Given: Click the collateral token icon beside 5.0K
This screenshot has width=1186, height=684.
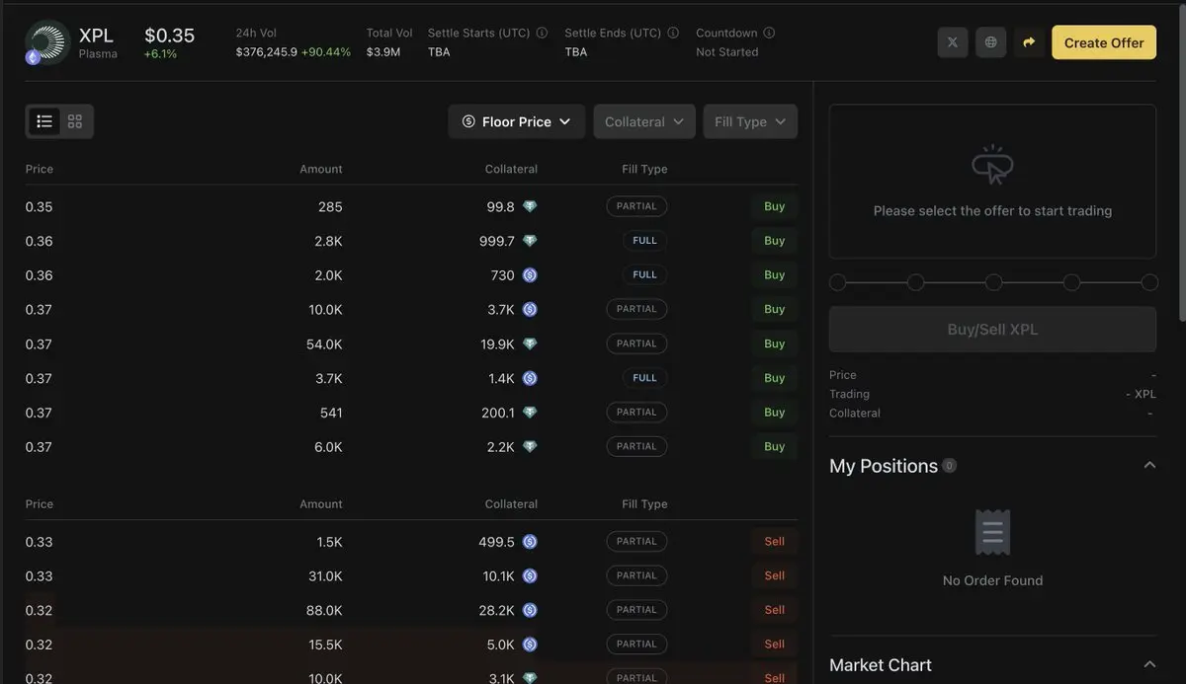Looking at the screenshot, I should (x=530, y=645).
